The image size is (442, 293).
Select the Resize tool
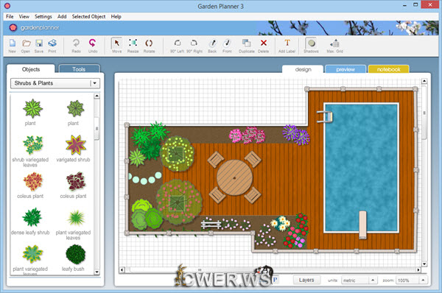[133, 46]
